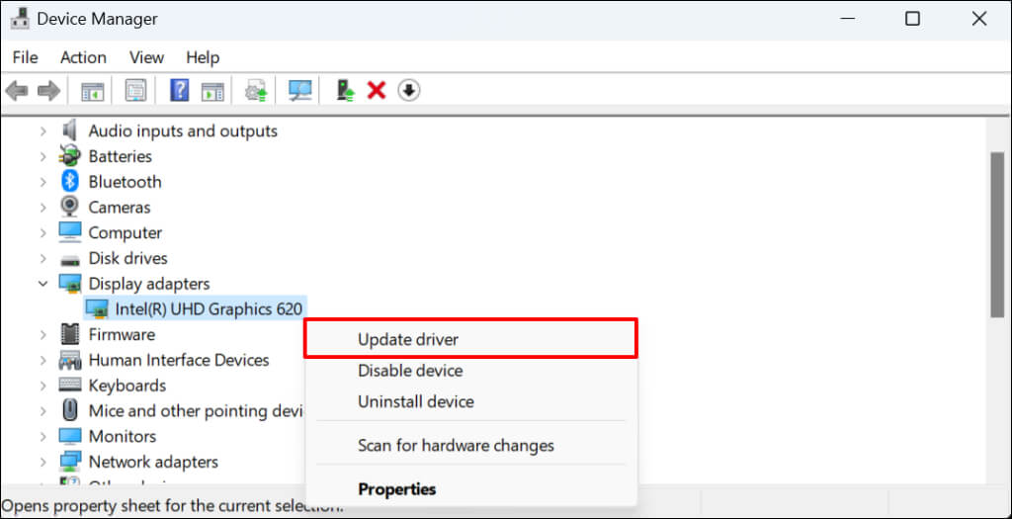Image resolution: width=1012 pixels, height=519 pixels.
Task: Click the Disable device down-arrow icon
Action: tap(408, 90)
